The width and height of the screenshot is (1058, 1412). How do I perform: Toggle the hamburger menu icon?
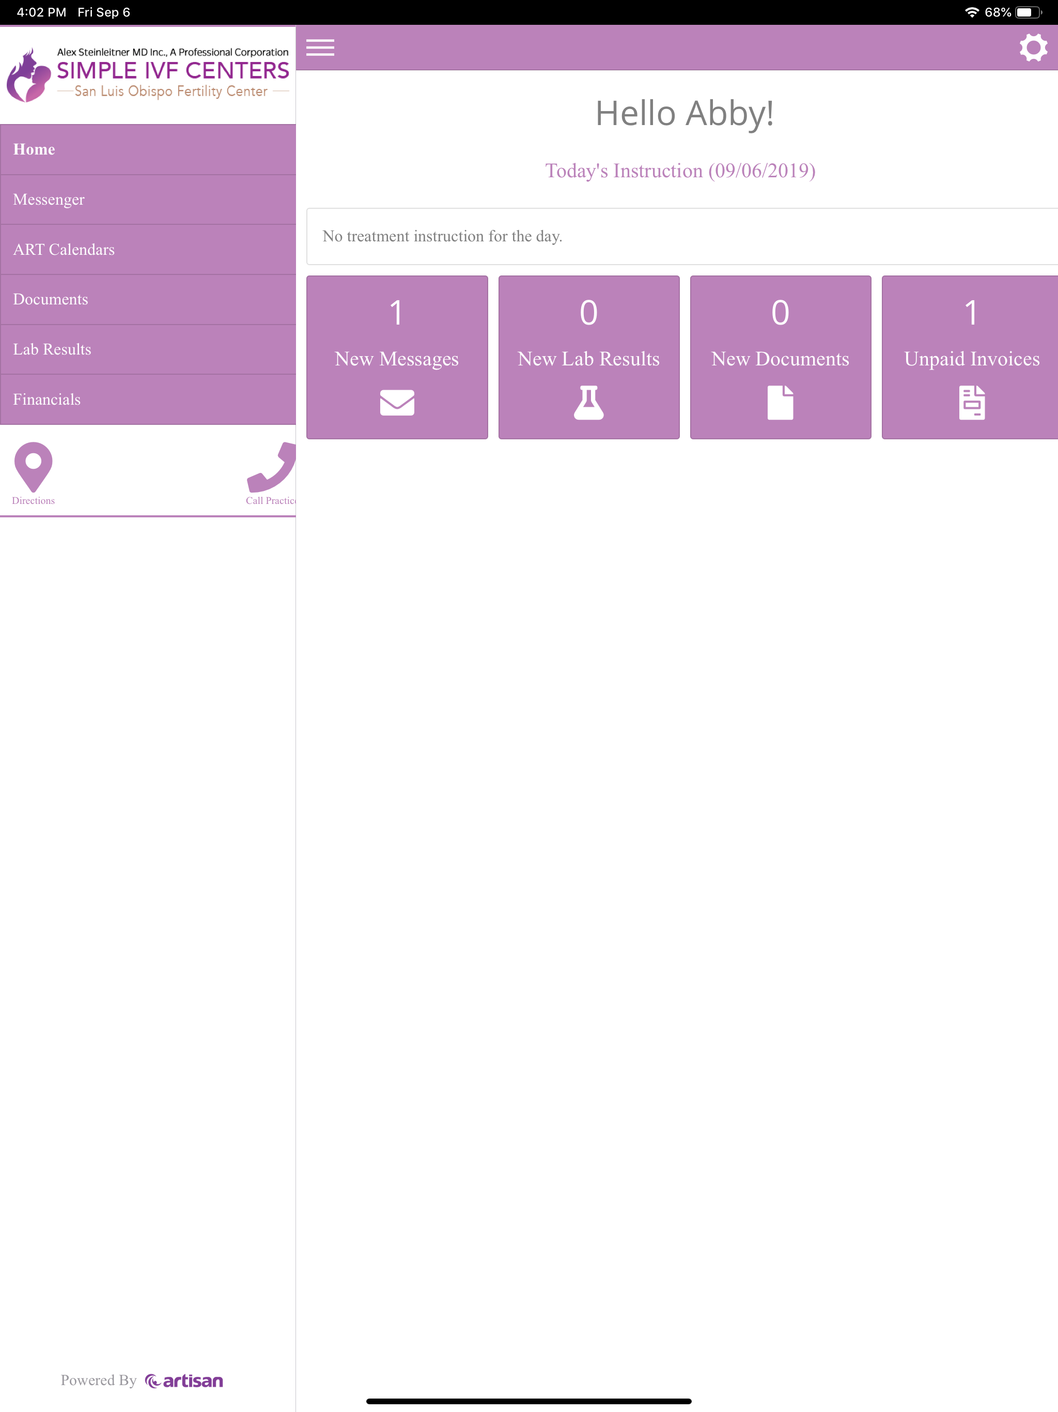tap(320, 47)
